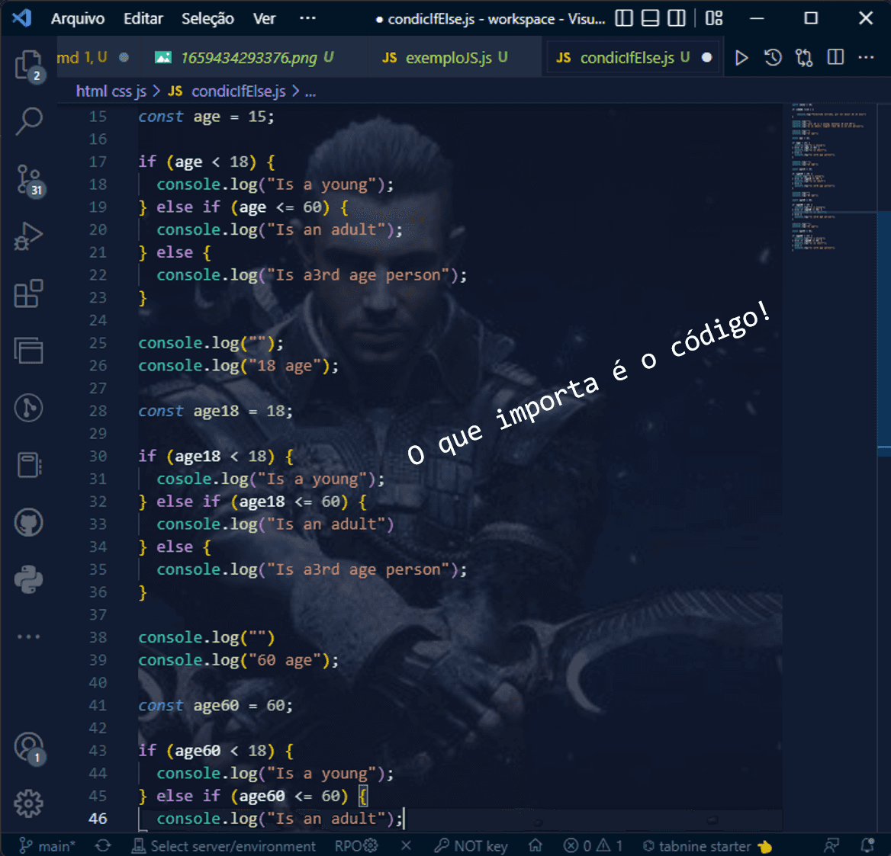Open the GitHub panel icon
Screen dimensions: 891x856
[x=29, y=523]
